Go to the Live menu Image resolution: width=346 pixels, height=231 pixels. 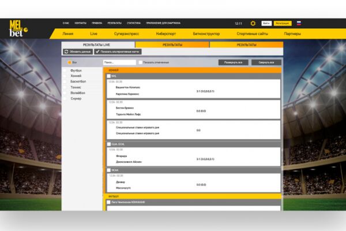click(93, 34)
